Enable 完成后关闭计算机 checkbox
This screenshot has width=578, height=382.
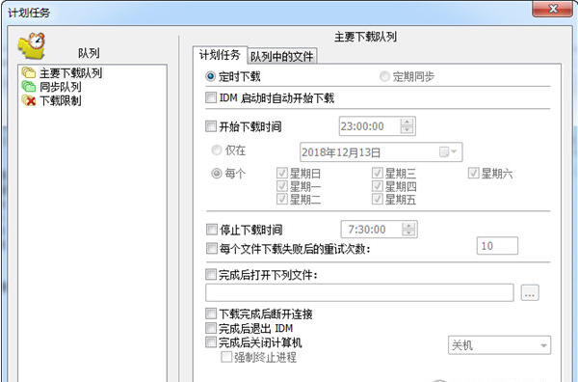[211, 342]
